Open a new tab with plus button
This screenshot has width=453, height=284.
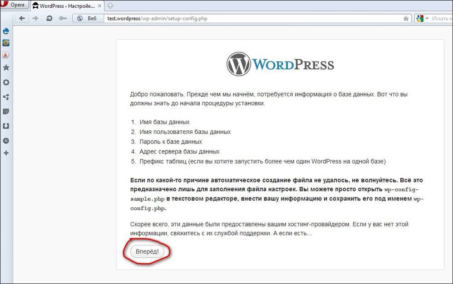point(110,6)
